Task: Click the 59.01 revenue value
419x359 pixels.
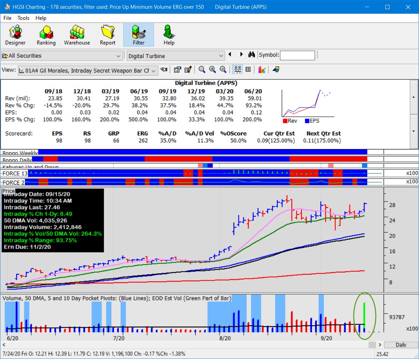Action: [x=255, y=98]
